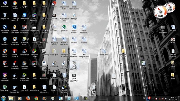Screen dimensions: 180x101
Task: Select the Visual C# shortcut icon
Action: pyautogui.click(x=74, y=29)
